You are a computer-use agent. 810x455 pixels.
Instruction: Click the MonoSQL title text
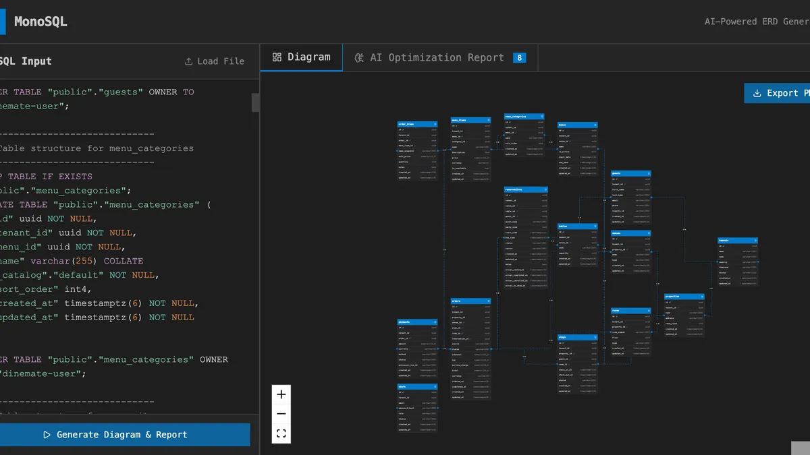point(40,22)
